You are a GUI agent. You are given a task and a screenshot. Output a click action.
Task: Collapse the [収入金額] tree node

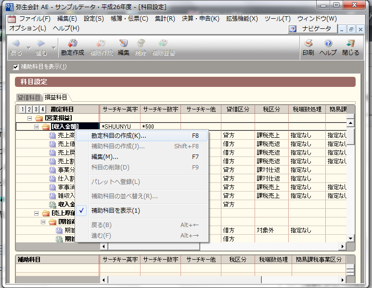(x=37, y=127)
